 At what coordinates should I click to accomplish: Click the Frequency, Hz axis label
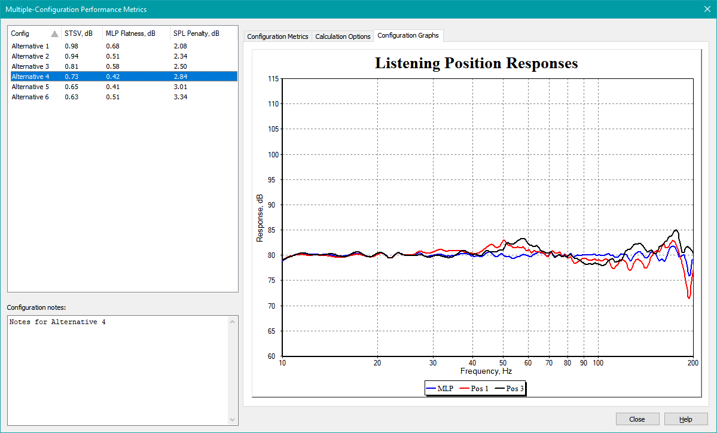tap(486, 371)
